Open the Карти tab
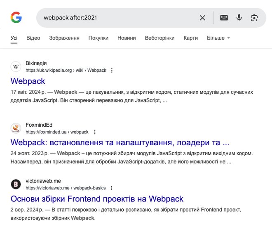This screenshot has width=272, height=227. point(191,38)
